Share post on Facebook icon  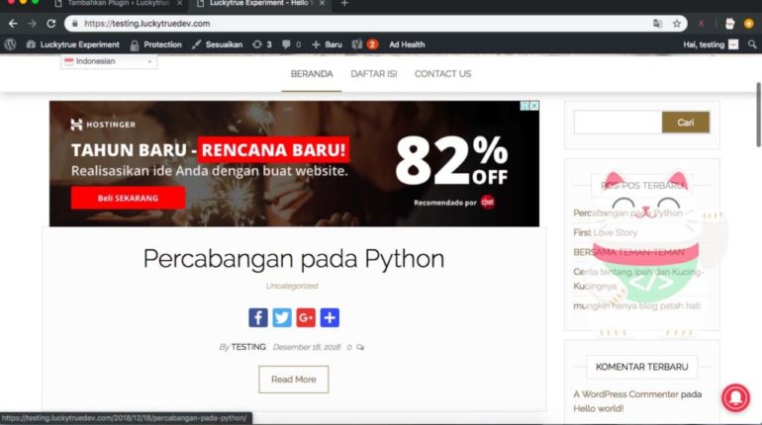click(x=257, y=317)
